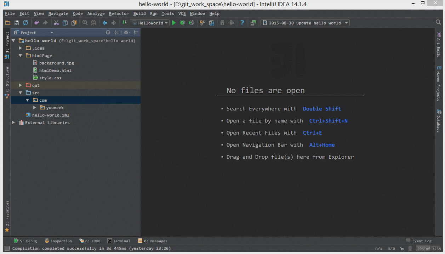Start debugging using the bug icon
Image resolution: width=445 pixels, height=254 pixels.
pyautogui.click(x=182, y=23)
